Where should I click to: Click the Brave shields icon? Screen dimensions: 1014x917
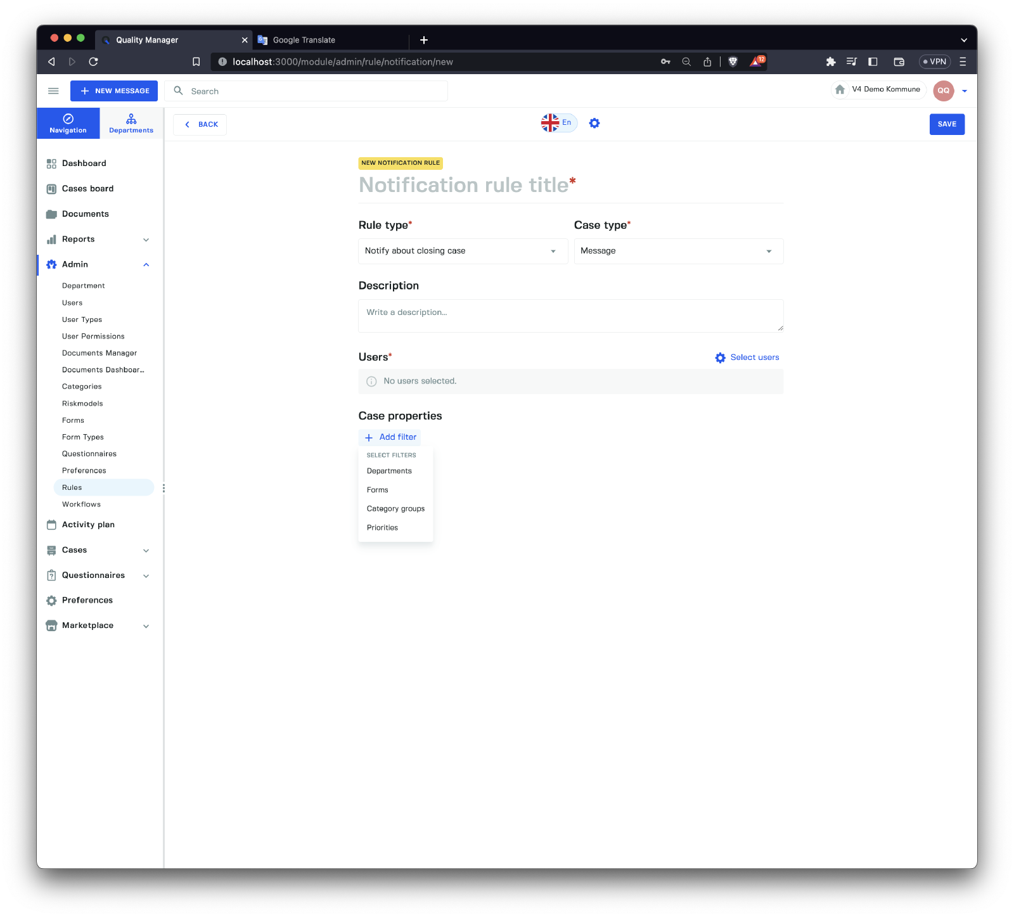[x=733, y=61]
